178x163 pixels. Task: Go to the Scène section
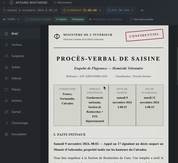[16, 67]
